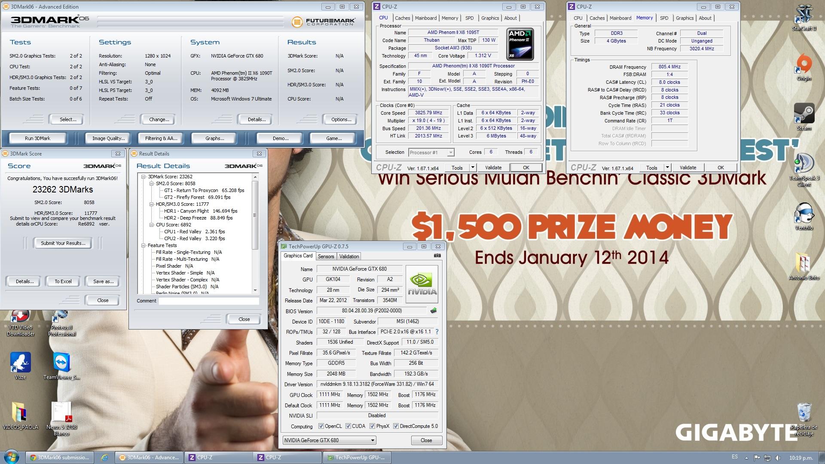Launch Vuze from the desktop
This screenshot has height=464, width=825.
20,366
